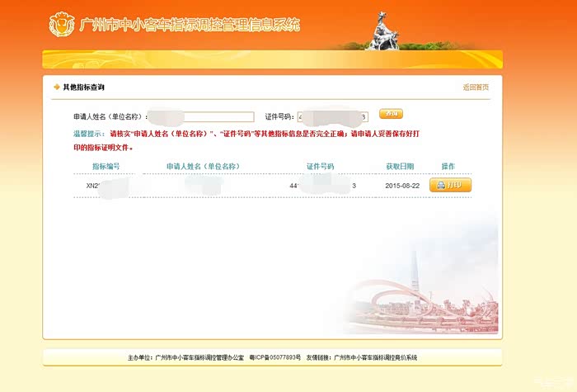Click the five rams statue image in header
Screen dimensions: 577x392
pyautogui.click(x=383, y=31)
